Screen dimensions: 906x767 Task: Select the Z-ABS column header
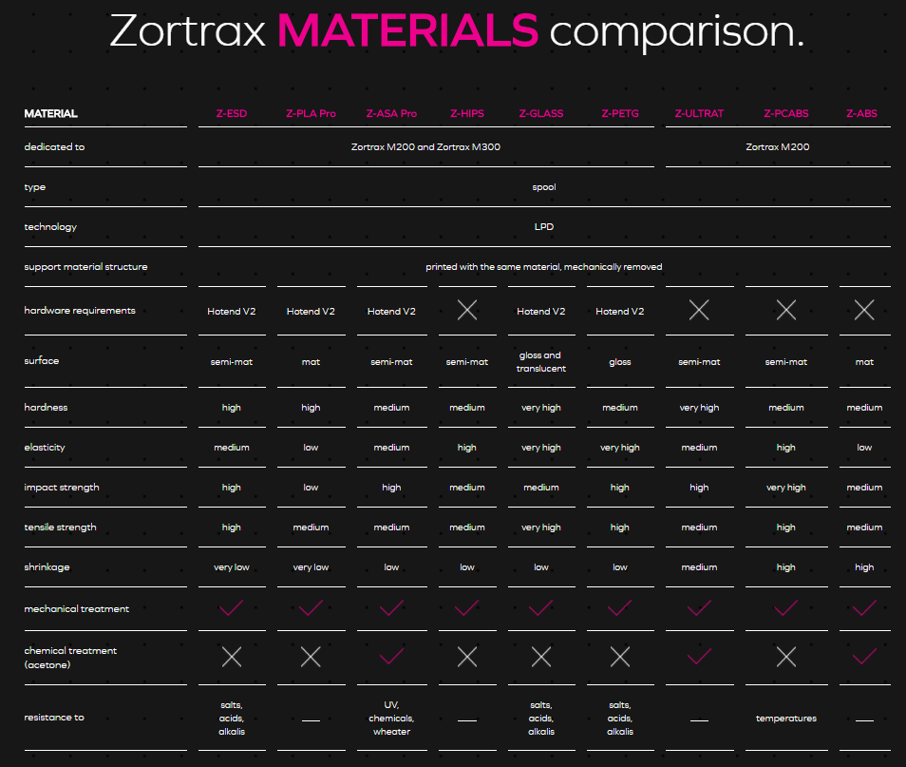point(861,113)
